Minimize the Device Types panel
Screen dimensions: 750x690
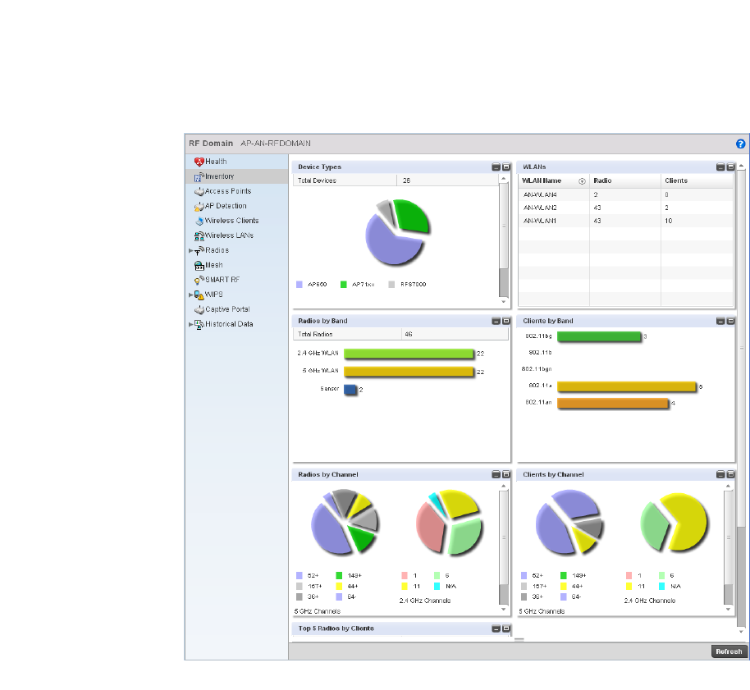[x=496, y=167]
